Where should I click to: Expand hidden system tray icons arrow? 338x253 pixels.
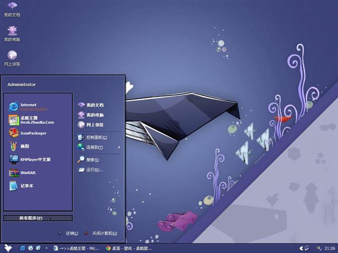pos(301,248)
